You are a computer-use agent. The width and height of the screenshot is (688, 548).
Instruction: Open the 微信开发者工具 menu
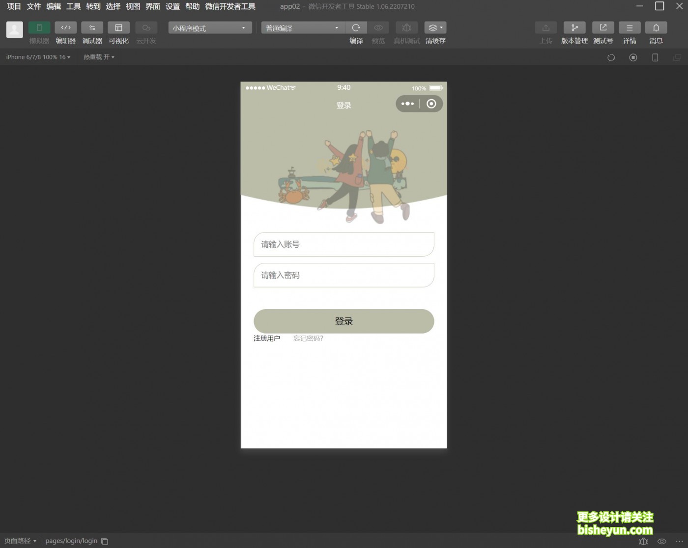click(x=230, y=6)
